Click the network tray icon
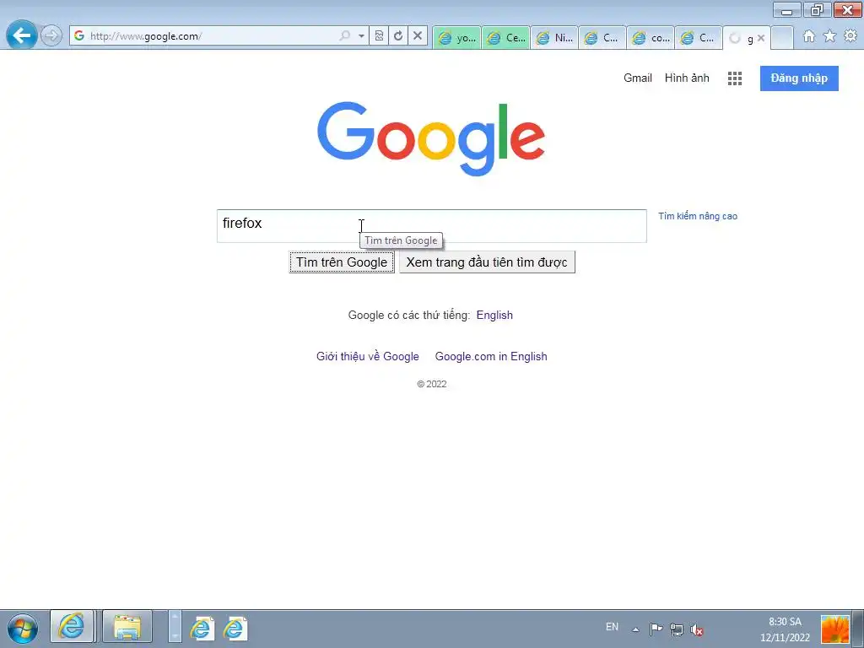The height and width of the screenshot is (648, 864). click(677, 629)
